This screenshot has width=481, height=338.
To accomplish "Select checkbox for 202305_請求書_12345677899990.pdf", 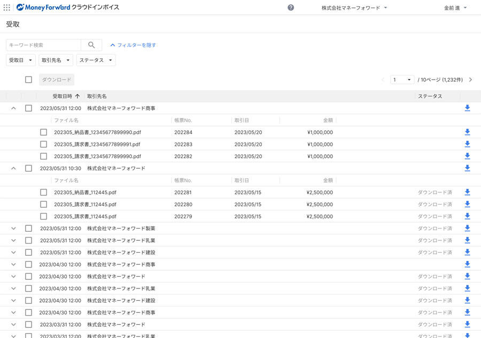I will click(44, 156).
